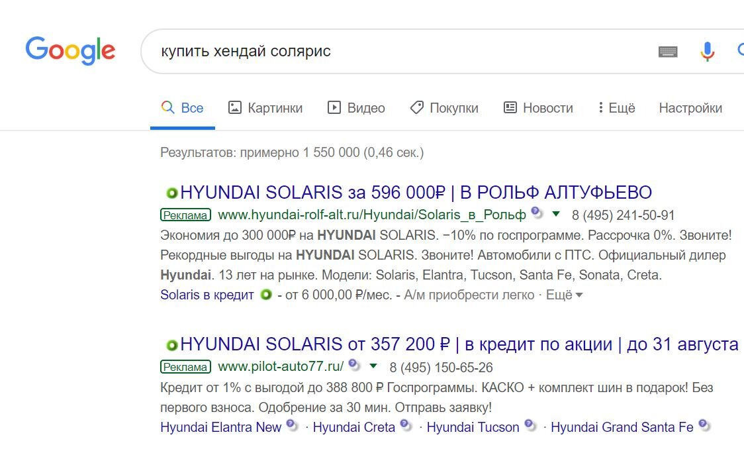
Task: Click purple badge after Hyundai Creta
Action: coord(406,425)
